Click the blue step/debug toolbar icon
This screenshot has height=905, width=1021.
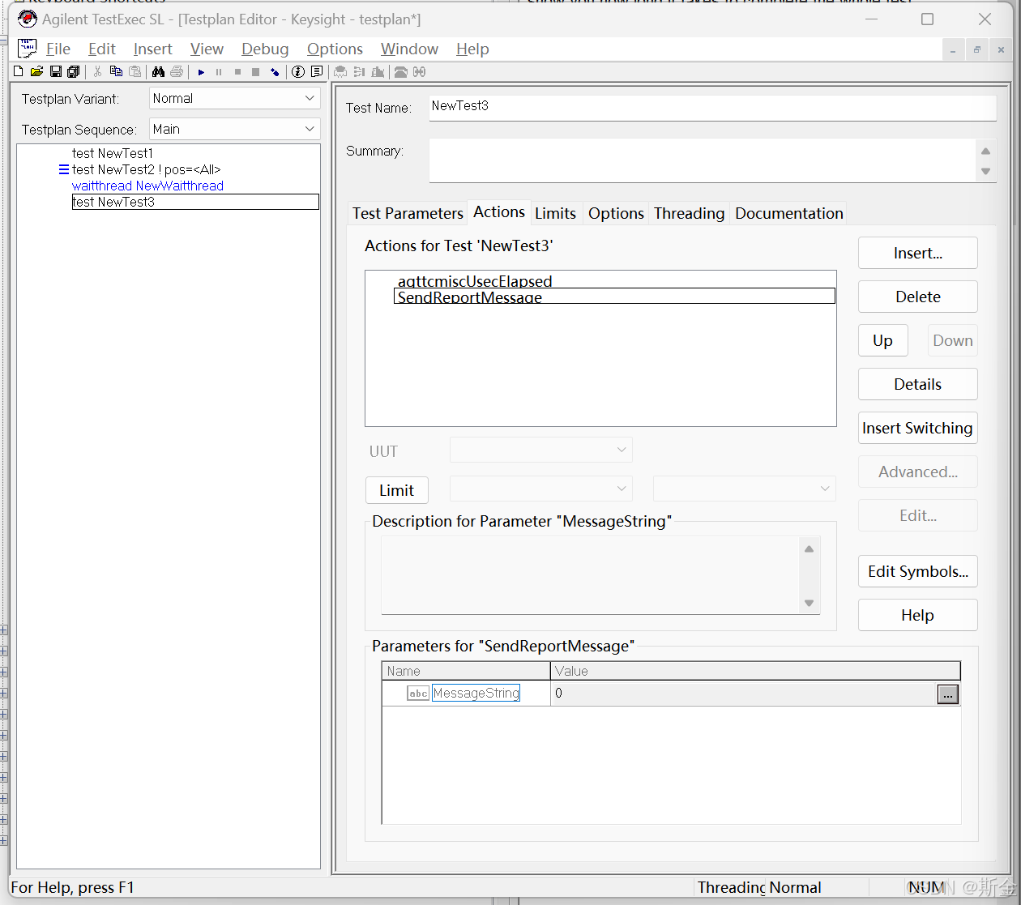(x=275, y=72)
